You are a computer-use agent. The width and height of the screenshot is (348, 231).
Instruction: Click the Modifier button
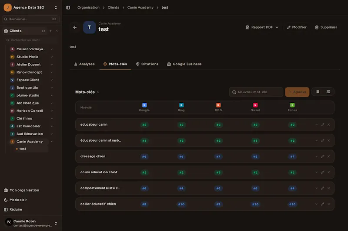(297, 27)
